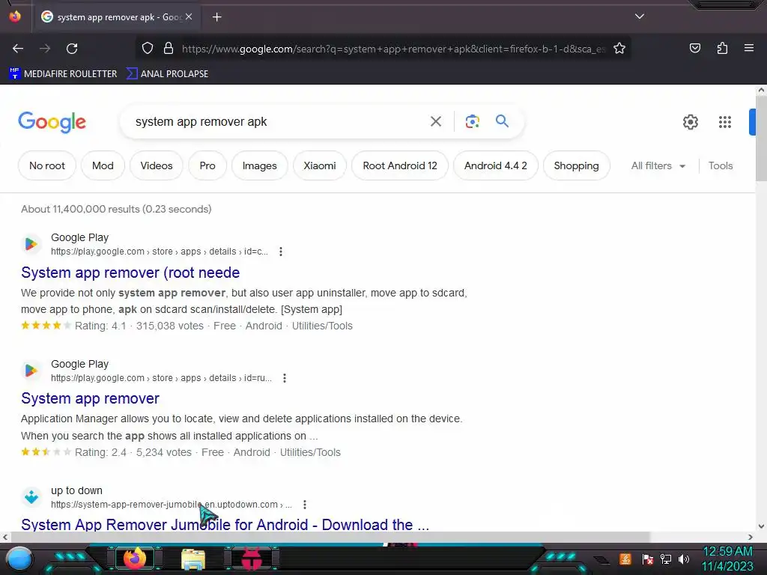Open Google quick settings gear
Screen dimensions: 767x575
point(690,122)
